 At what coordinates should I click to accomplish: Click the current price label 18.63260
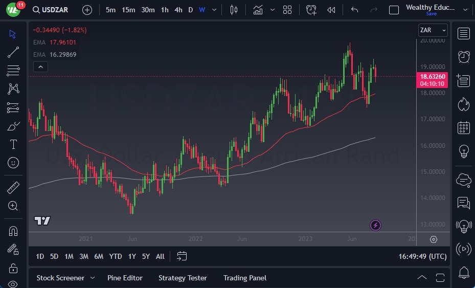tap(432, 77)
